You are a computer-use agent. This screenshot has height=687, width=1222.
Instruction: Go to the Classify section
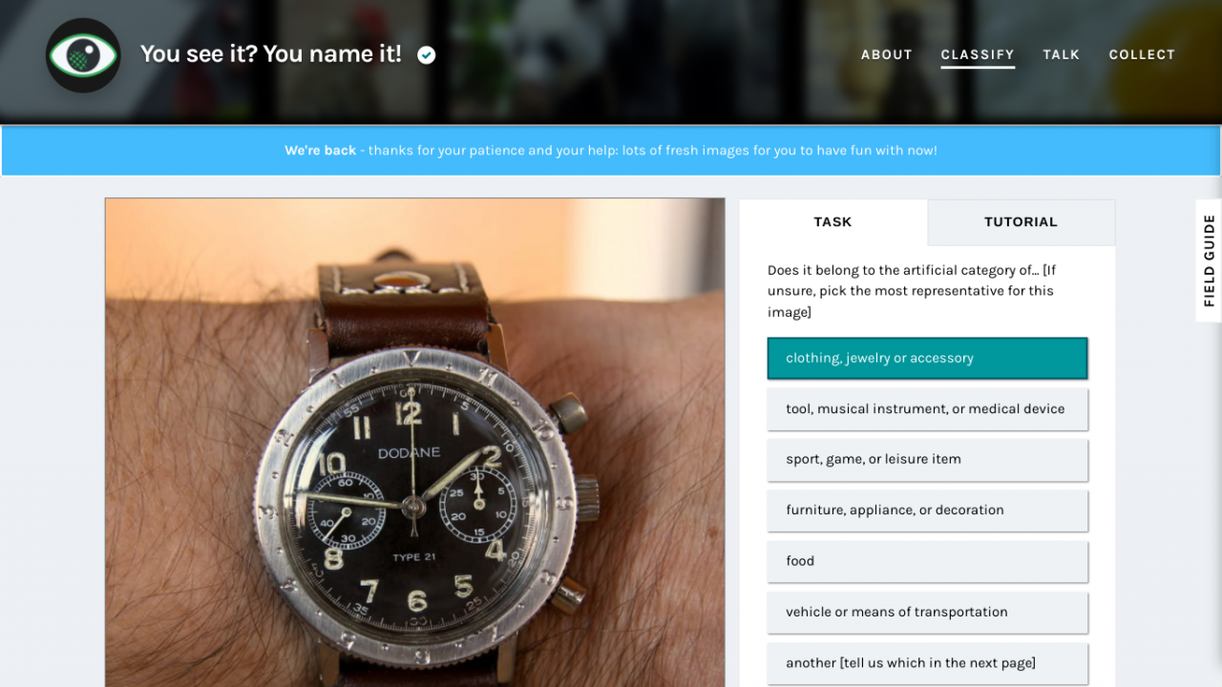[978, 55]
